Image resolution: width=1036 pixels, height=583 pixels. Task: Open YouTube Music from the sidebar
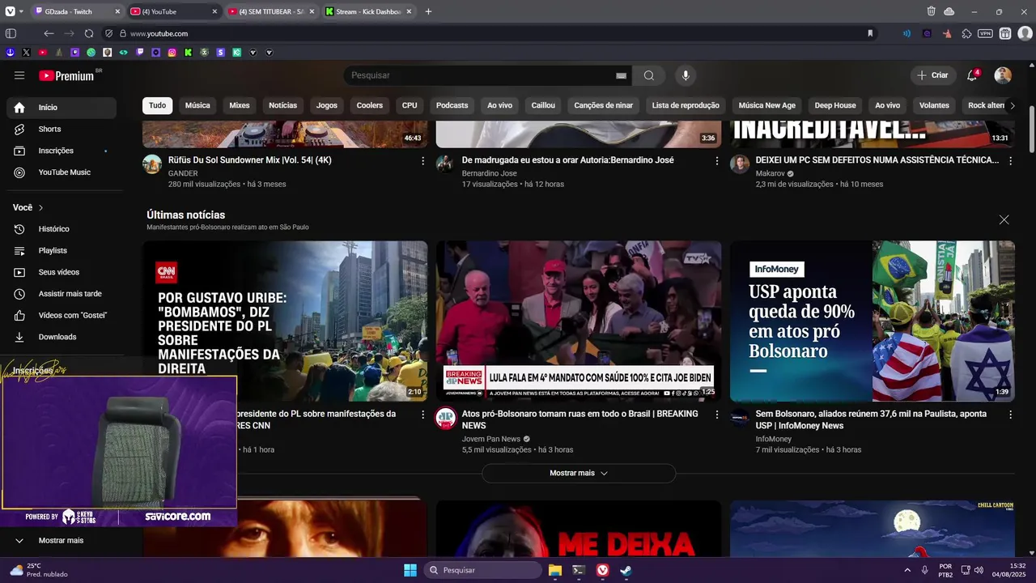coord(62,172)
